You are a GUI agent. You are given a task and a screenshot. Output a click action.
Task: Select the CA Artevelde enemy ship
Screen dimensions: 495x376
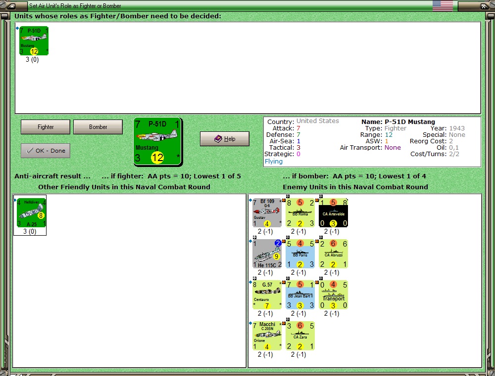[333, 213]
